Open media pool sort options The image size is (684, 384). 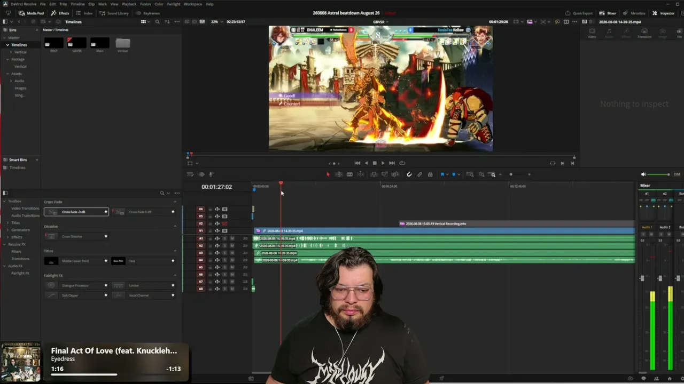(167, 22)
